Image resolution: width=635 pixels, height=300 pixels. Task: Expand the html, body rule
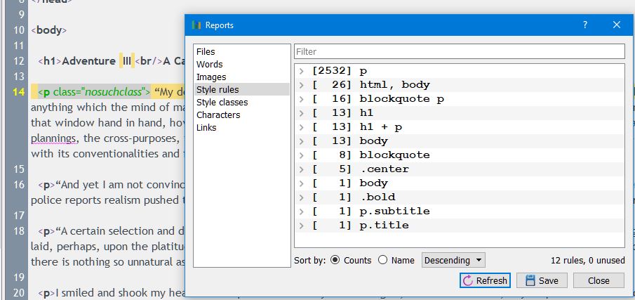(x=301, y=85)
